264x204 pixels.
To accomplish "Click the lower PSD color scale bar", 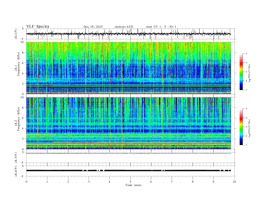I will [x=241, y=127].
